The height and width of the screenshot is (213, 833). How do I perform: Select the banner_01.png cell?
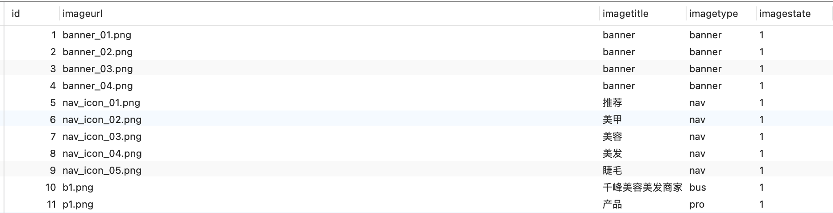[329, 35]
